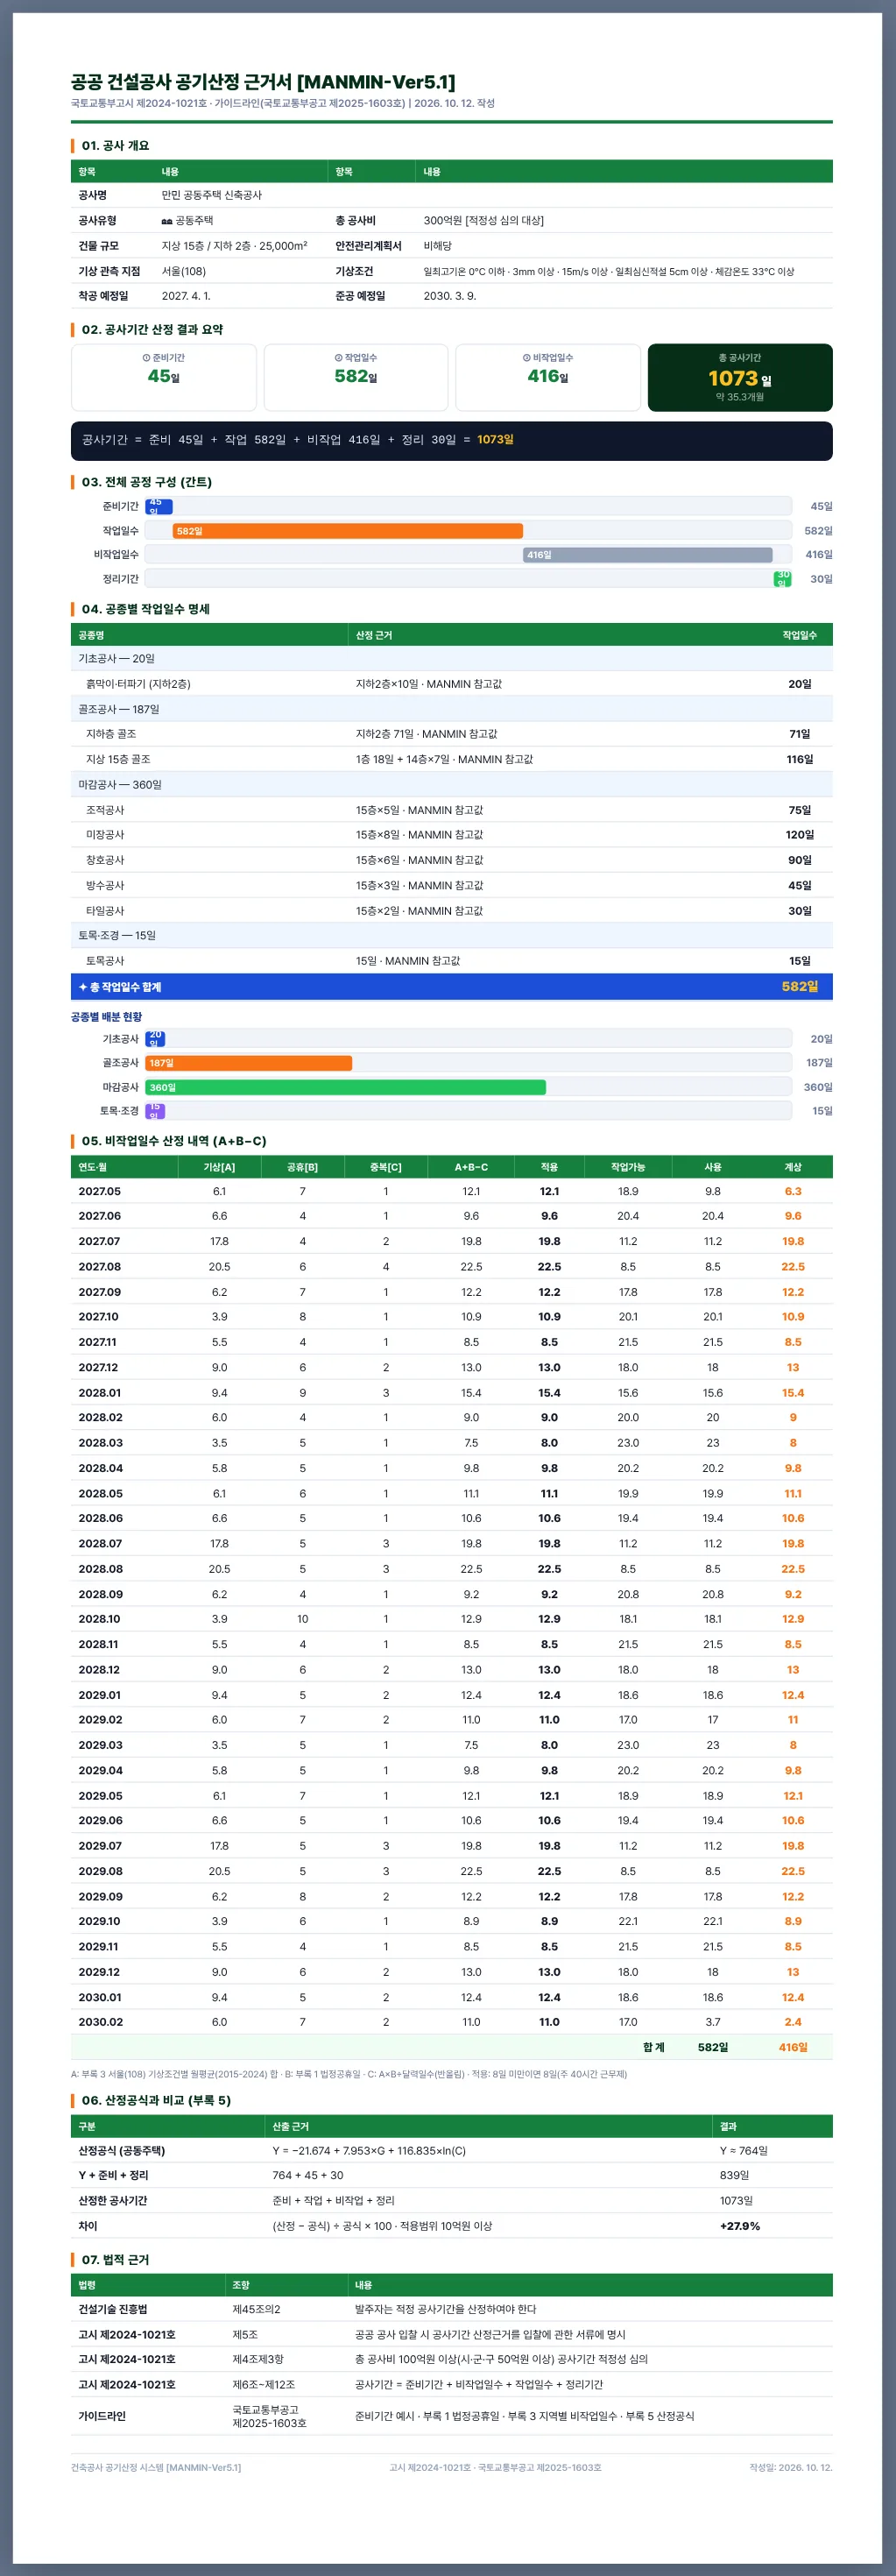Click the clock icon beside 작업일수 card label
The image size is (896, 2576).
pos(338,358)
